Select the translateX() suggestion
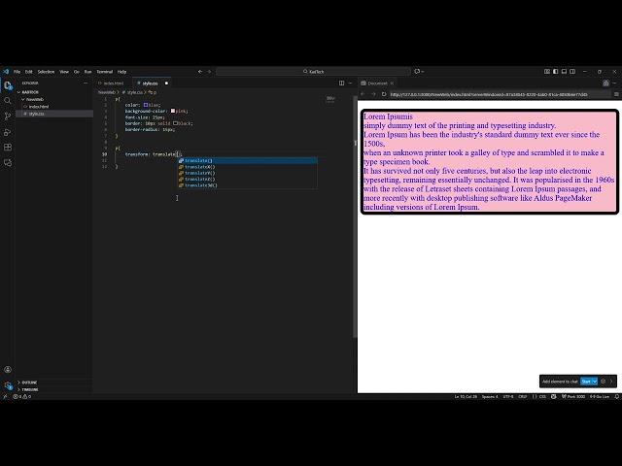Viewport: 622px width, 466px height. pos(247,167)
